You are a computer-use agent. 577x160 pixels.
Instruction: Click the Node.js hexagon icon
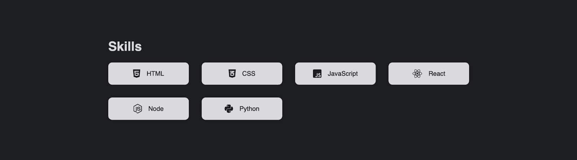coord(138,109)
